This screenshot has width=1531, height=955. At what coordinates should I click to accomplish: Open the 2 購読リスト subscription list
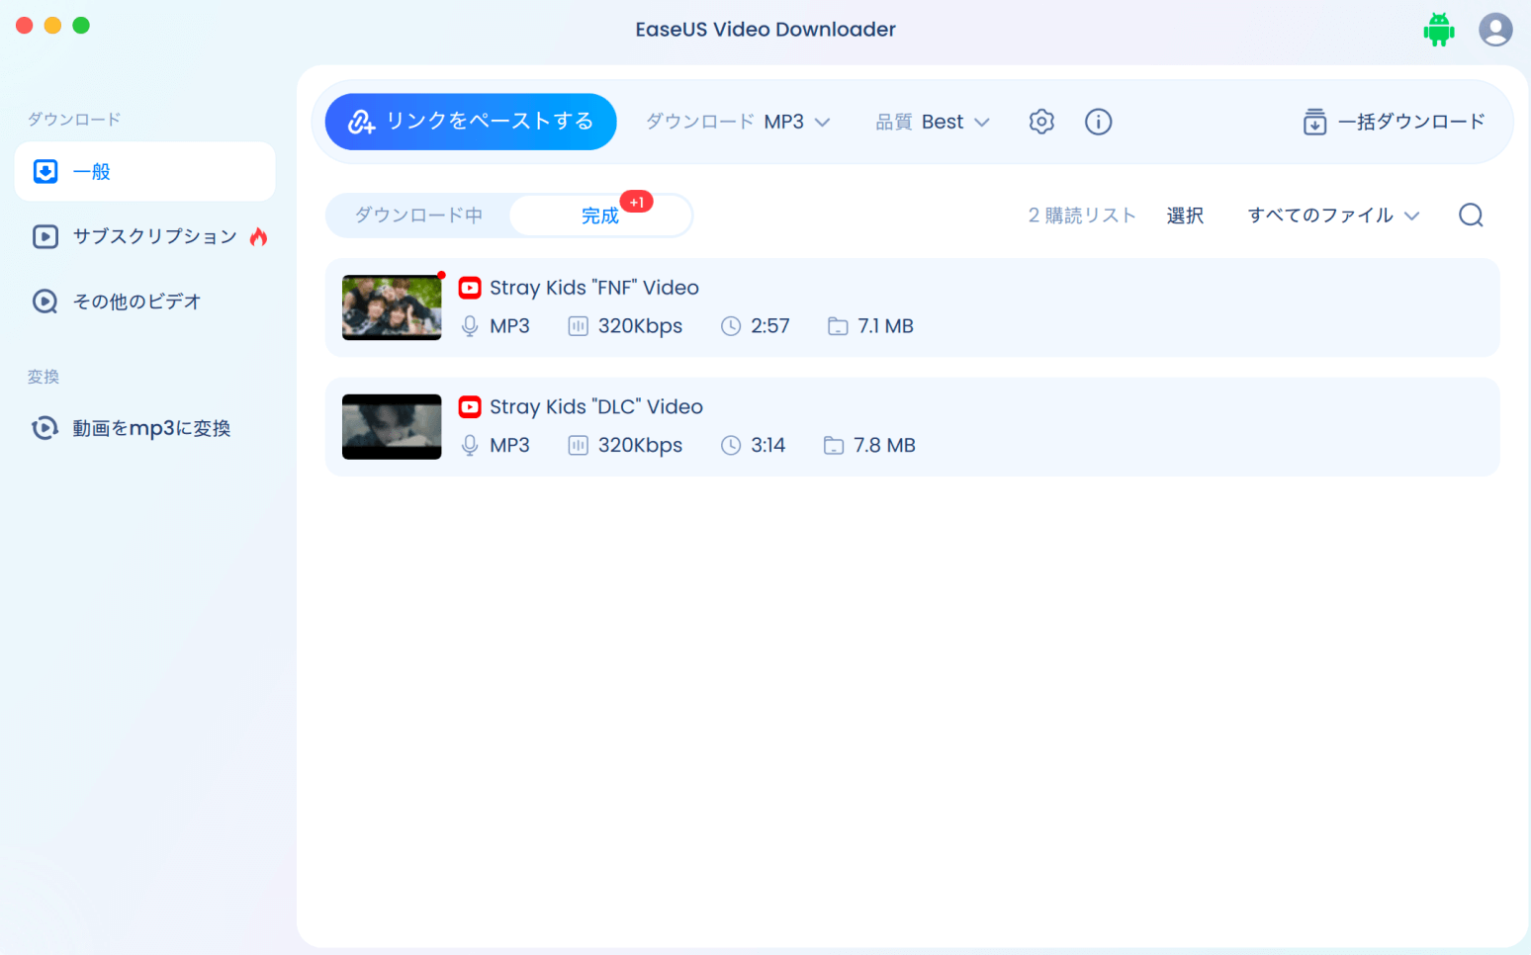[1081, 215]
